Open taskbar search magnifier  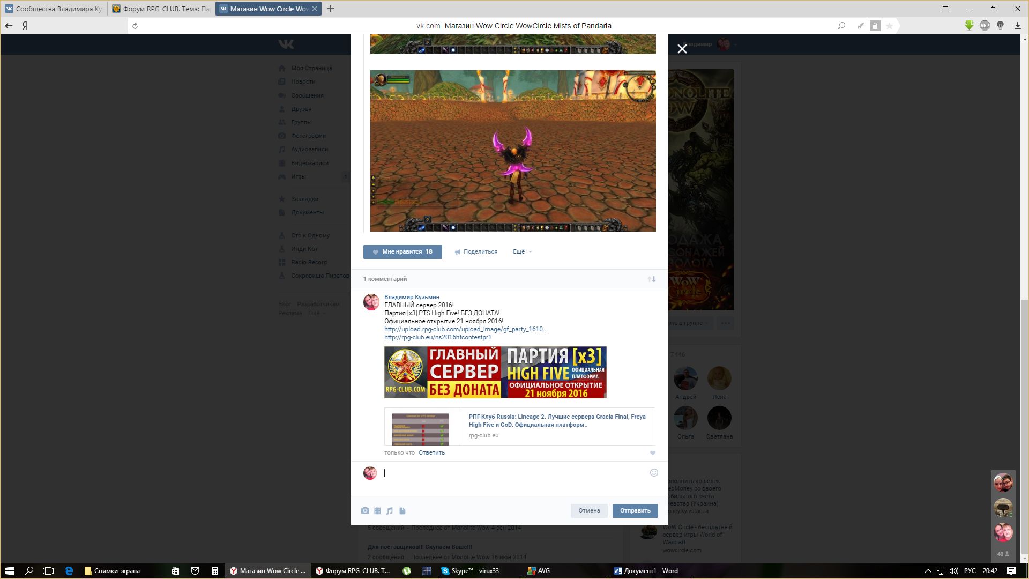click(x=29, y=571)
